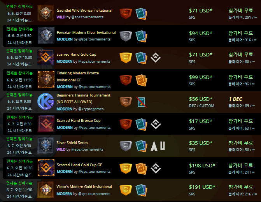Viewport: 261px width, 202px height.
Task: Click the gold foil cards icon for Scarred Hand Gold Cup GF
Action: [x=141, y=169]
